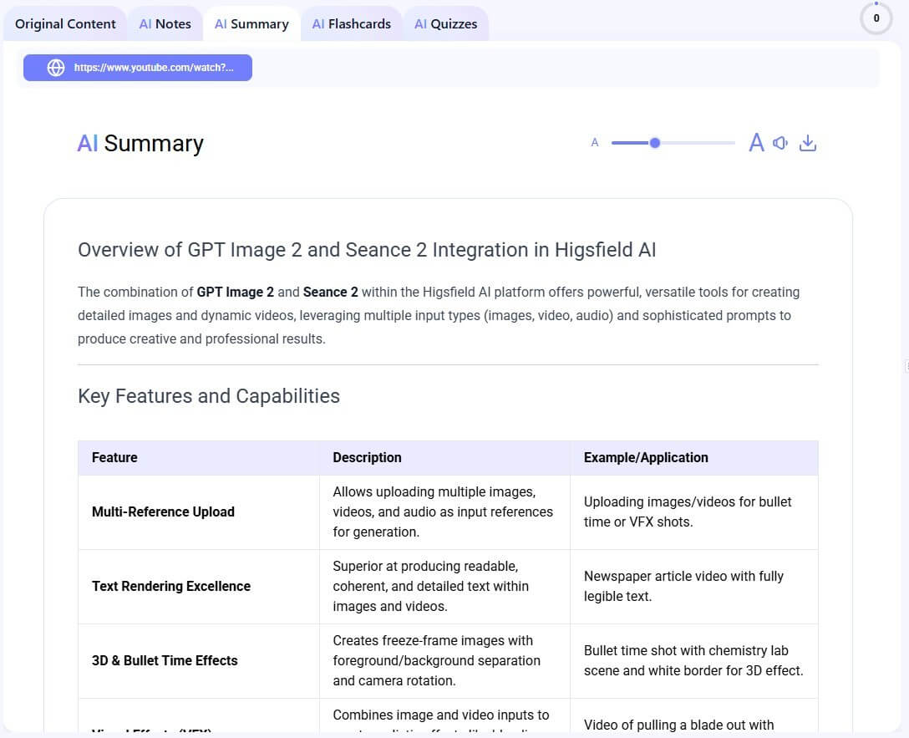Click the globe icon in URL button
This screenshot has width=909, height=738.
point(56,68)
